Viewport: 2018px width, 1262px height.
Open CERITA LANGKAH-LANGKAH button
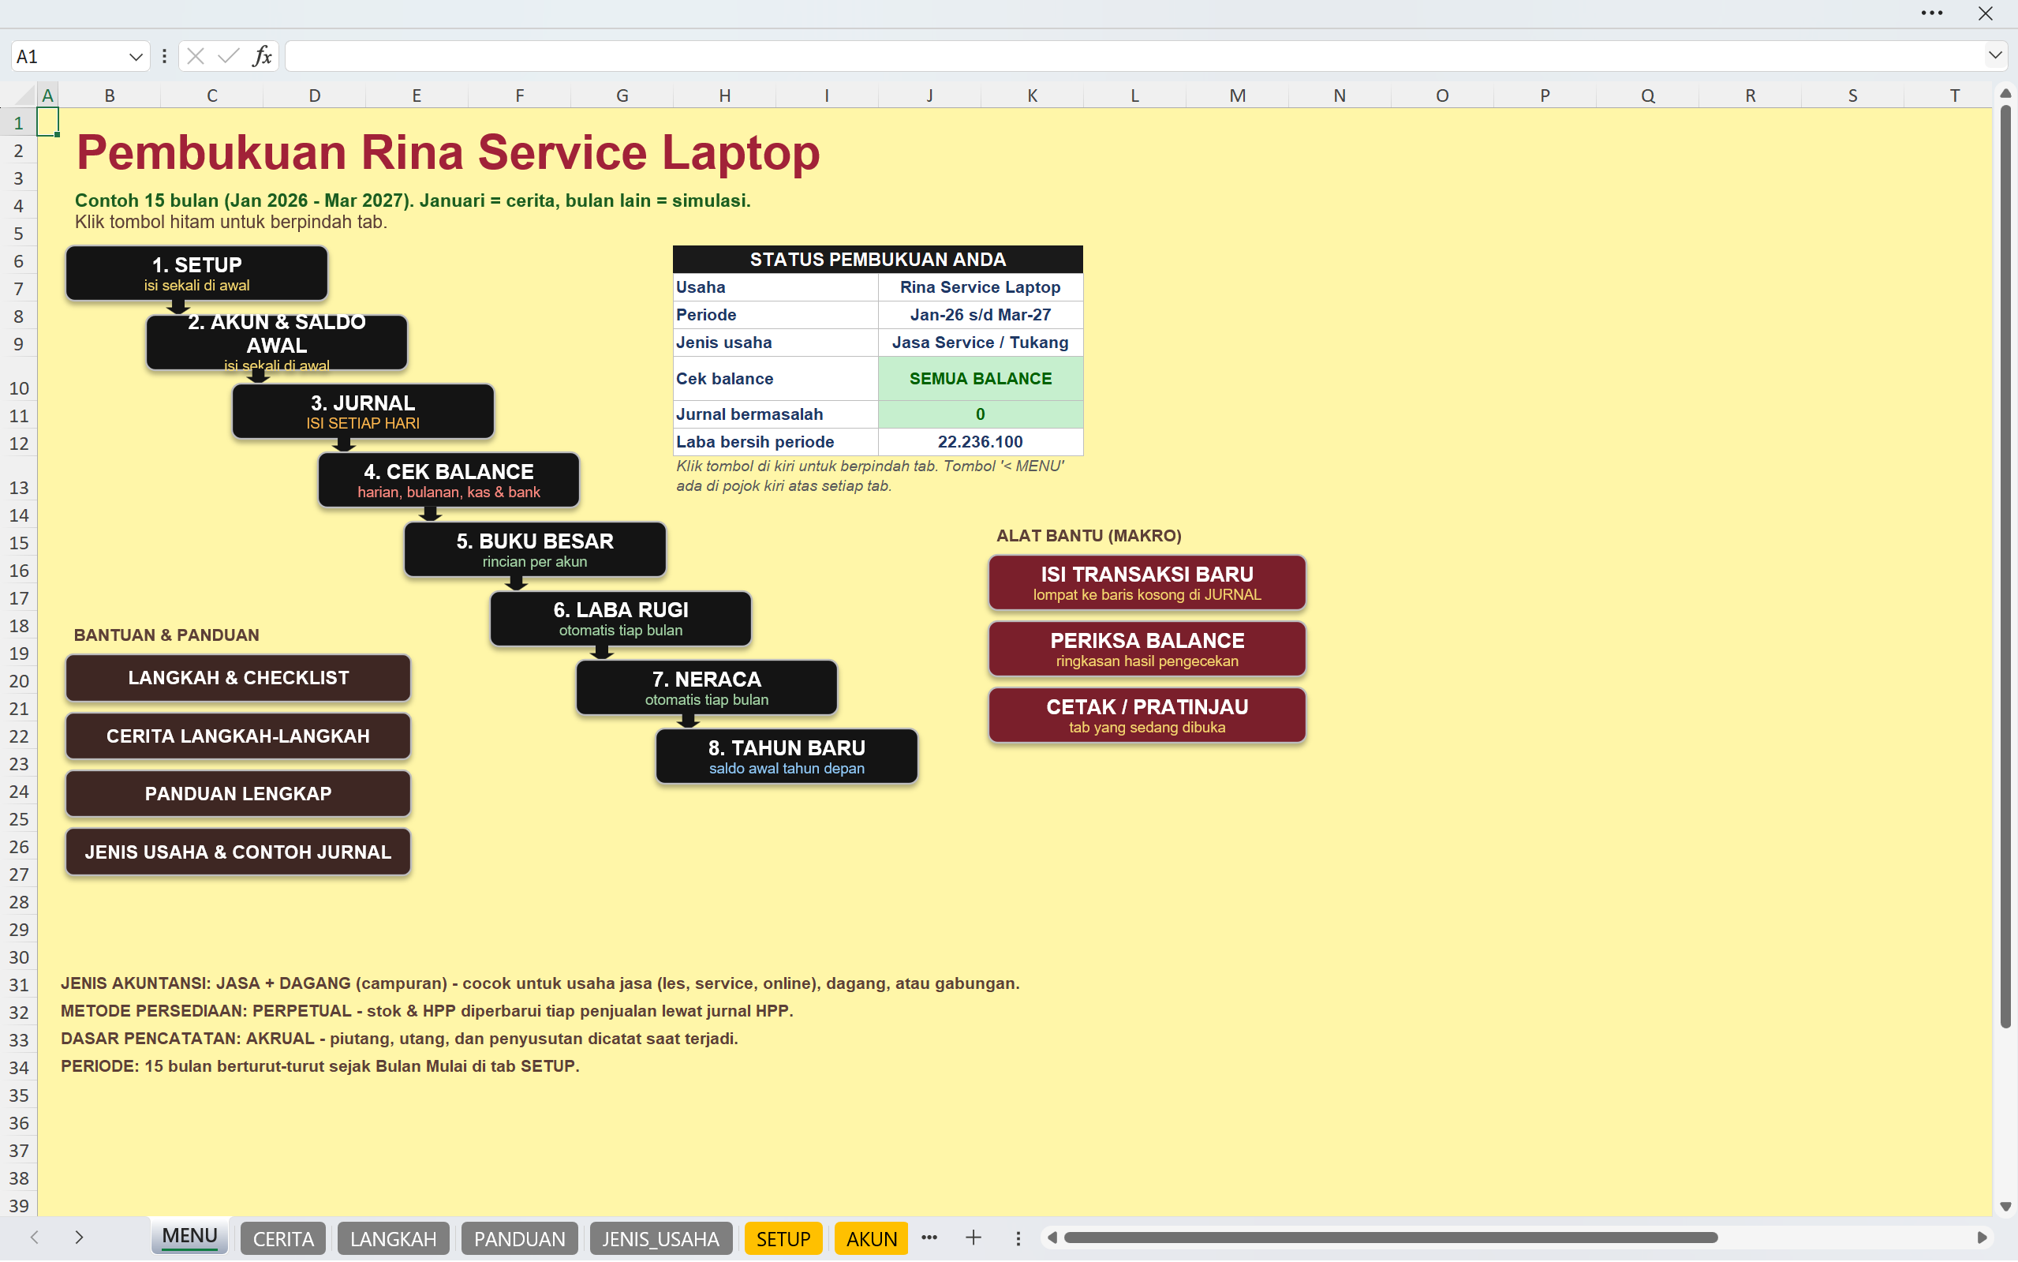pyautogui.click(x=238, y=736)
